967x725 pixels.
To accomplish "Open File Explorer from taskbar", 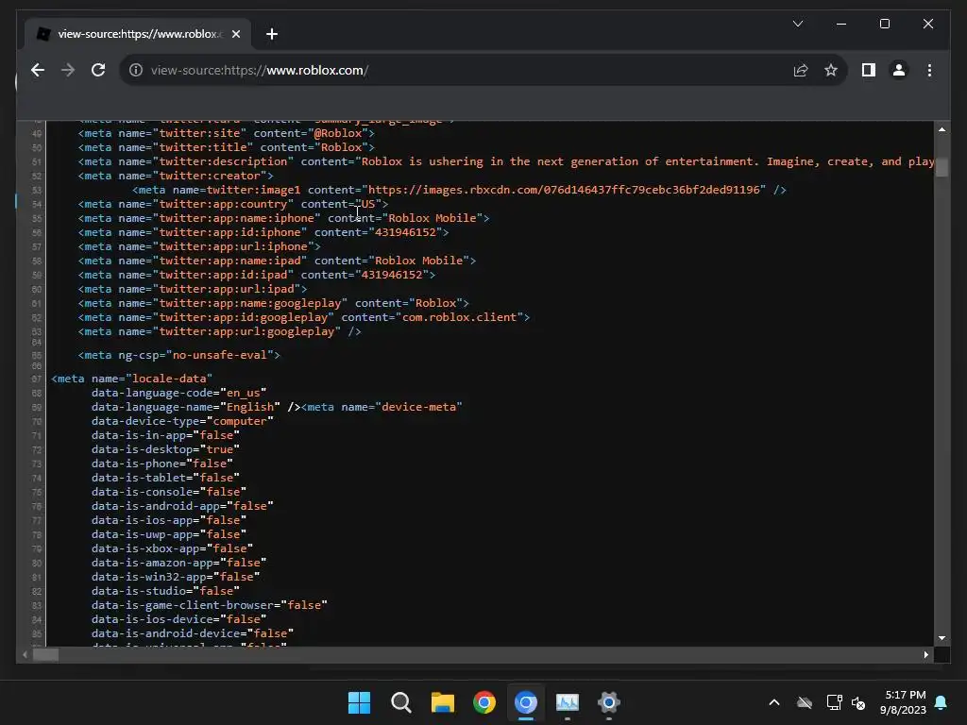I will coord(442,702).
